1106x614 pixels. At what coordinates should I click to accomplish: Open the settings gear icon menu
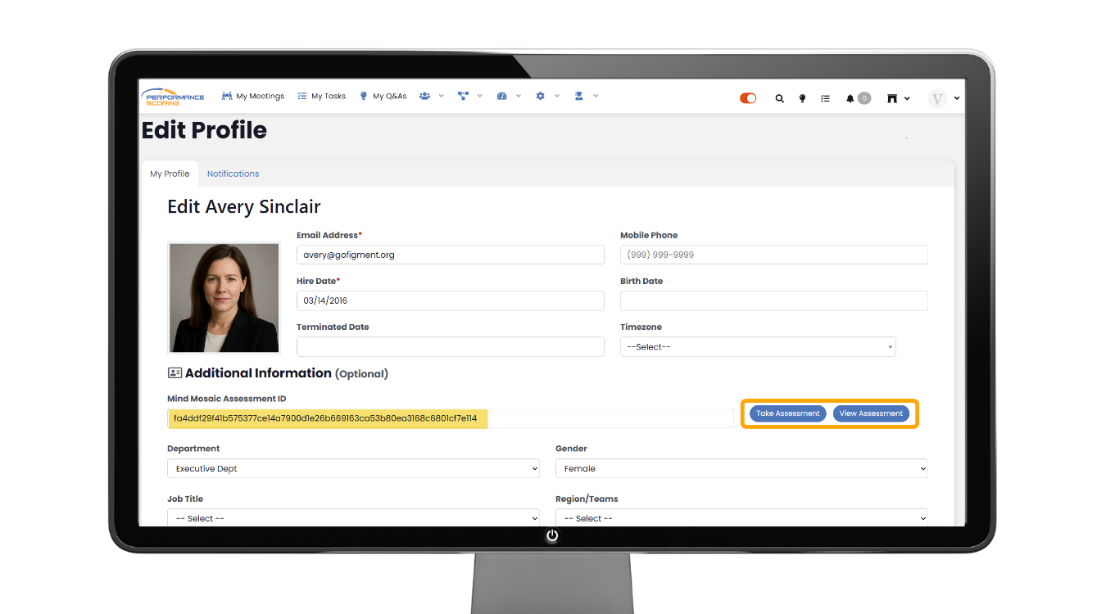click(540, 96)
